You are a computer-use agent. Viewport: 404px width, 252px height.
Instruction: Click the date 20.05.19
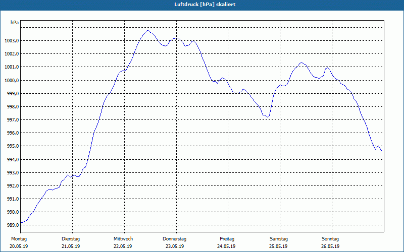(x=19, y=246)
